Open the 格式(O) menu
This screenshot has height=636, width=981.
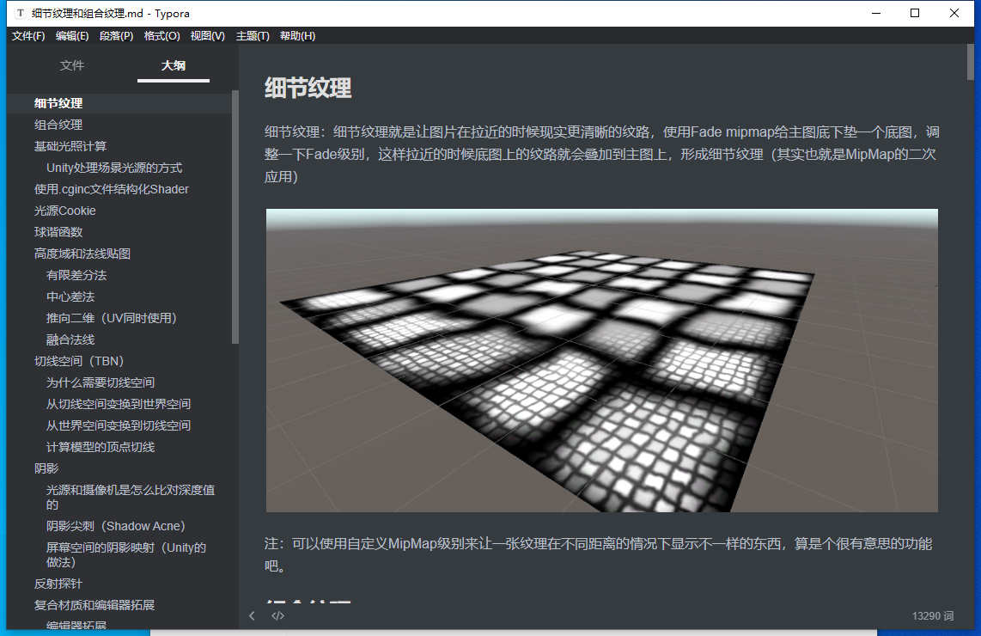point(162,35)
